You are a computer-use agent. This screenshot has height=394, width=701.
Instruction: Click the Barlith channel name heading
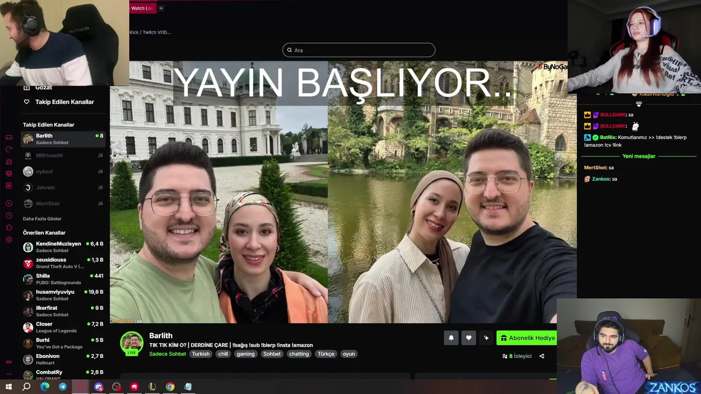tap(161, 335)
